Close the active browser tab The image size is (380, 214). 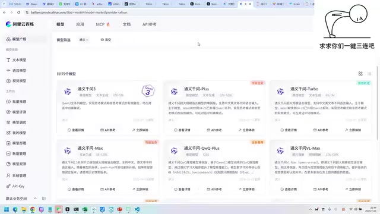[250, 4]
